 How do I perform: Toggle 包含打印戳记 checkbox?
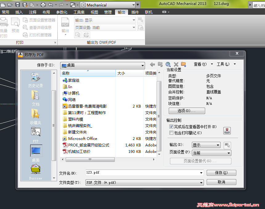[x=172, y=133]
